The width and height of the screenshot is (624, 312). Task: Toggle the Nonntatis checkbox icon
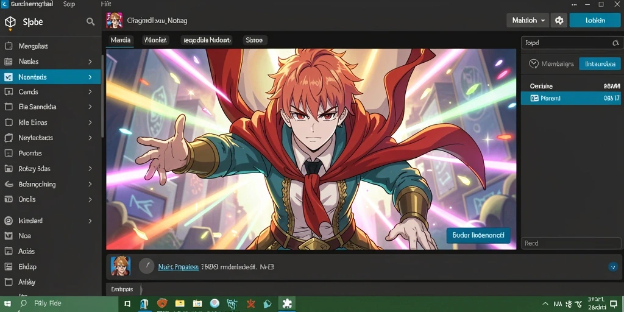pos(9,77)
